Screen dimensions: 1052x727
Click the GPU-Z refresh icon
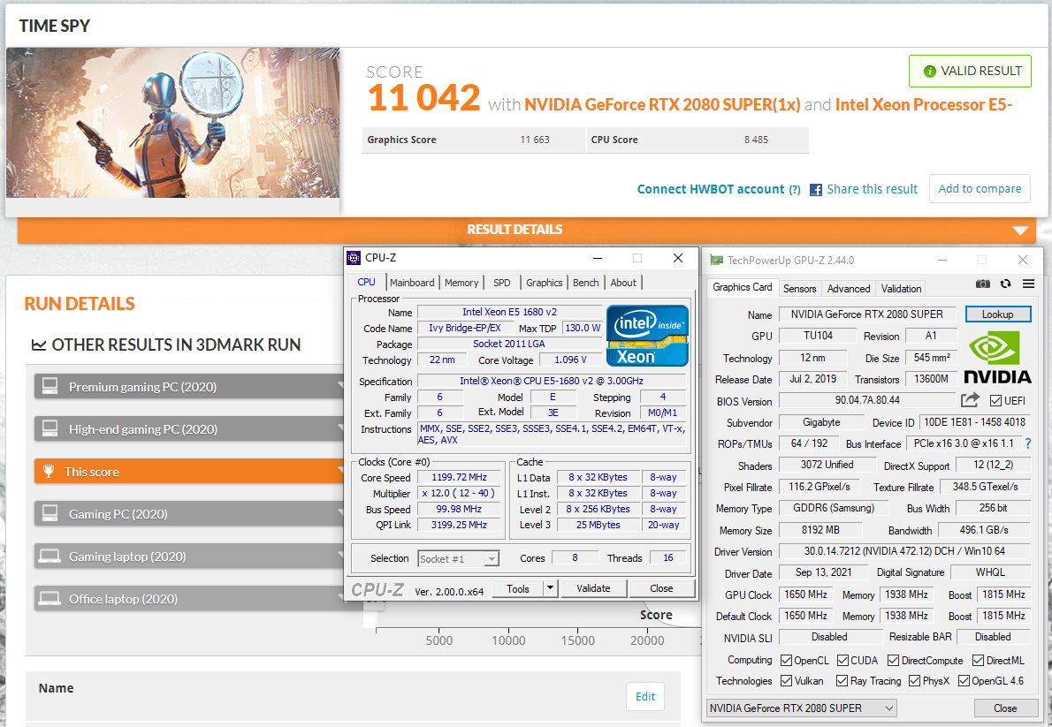(1005, 284)
